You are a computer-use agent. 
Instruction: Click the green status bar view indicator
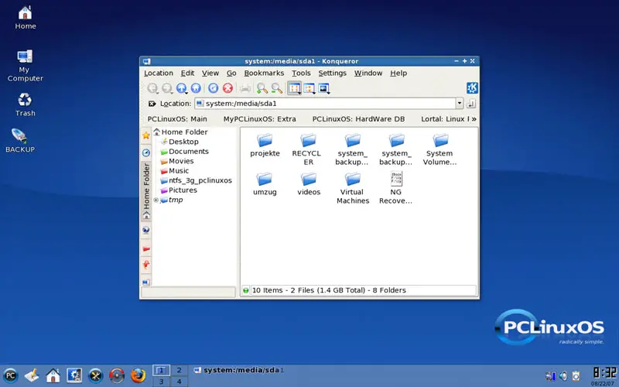click(x=245, y=290)
